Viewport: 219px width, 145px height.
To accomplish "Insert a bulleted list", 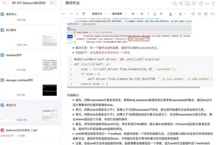I will coord(193,14).
